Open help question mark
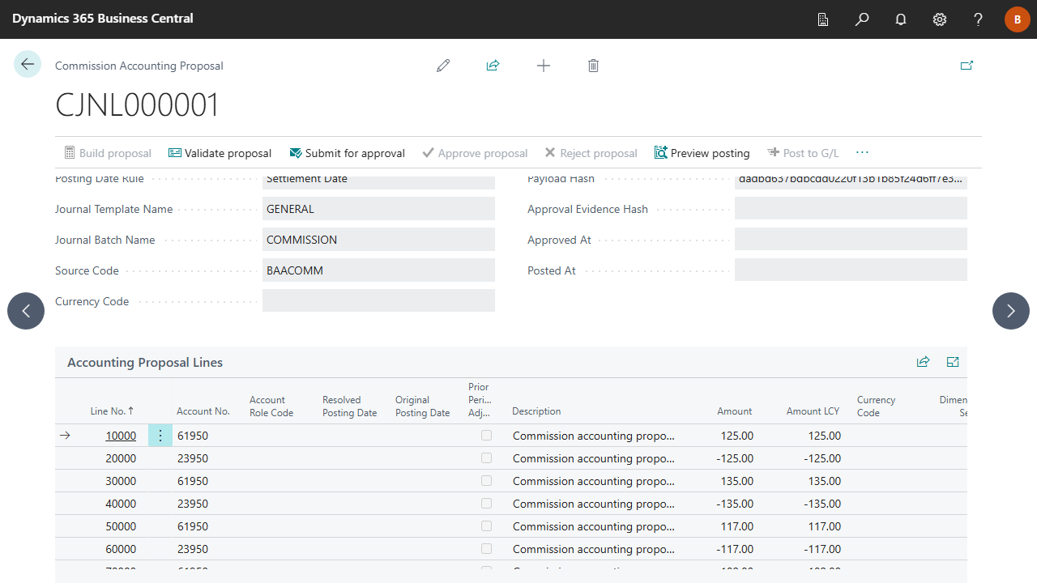This screenshot has height=583, width=1037. click(x=979, y=19)
